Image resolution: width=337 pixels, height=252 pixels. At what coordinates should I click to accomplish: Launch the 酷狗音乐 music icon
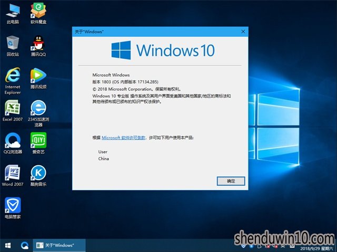coord(38,176)
